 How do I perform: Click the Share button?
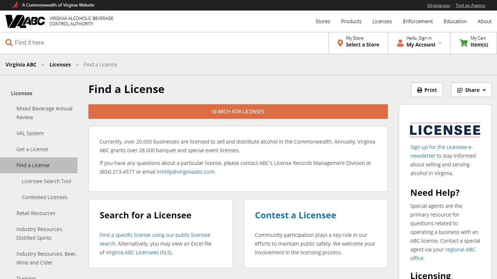pos(471,90)
